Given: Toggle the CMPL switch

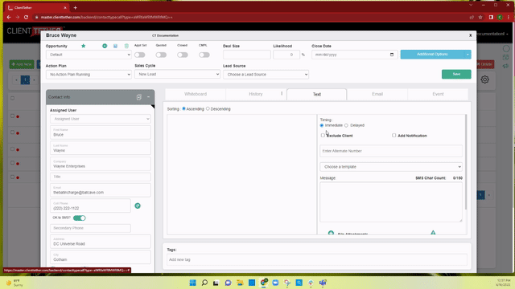Looking at the screenshot, I should [x=204, y=55].
